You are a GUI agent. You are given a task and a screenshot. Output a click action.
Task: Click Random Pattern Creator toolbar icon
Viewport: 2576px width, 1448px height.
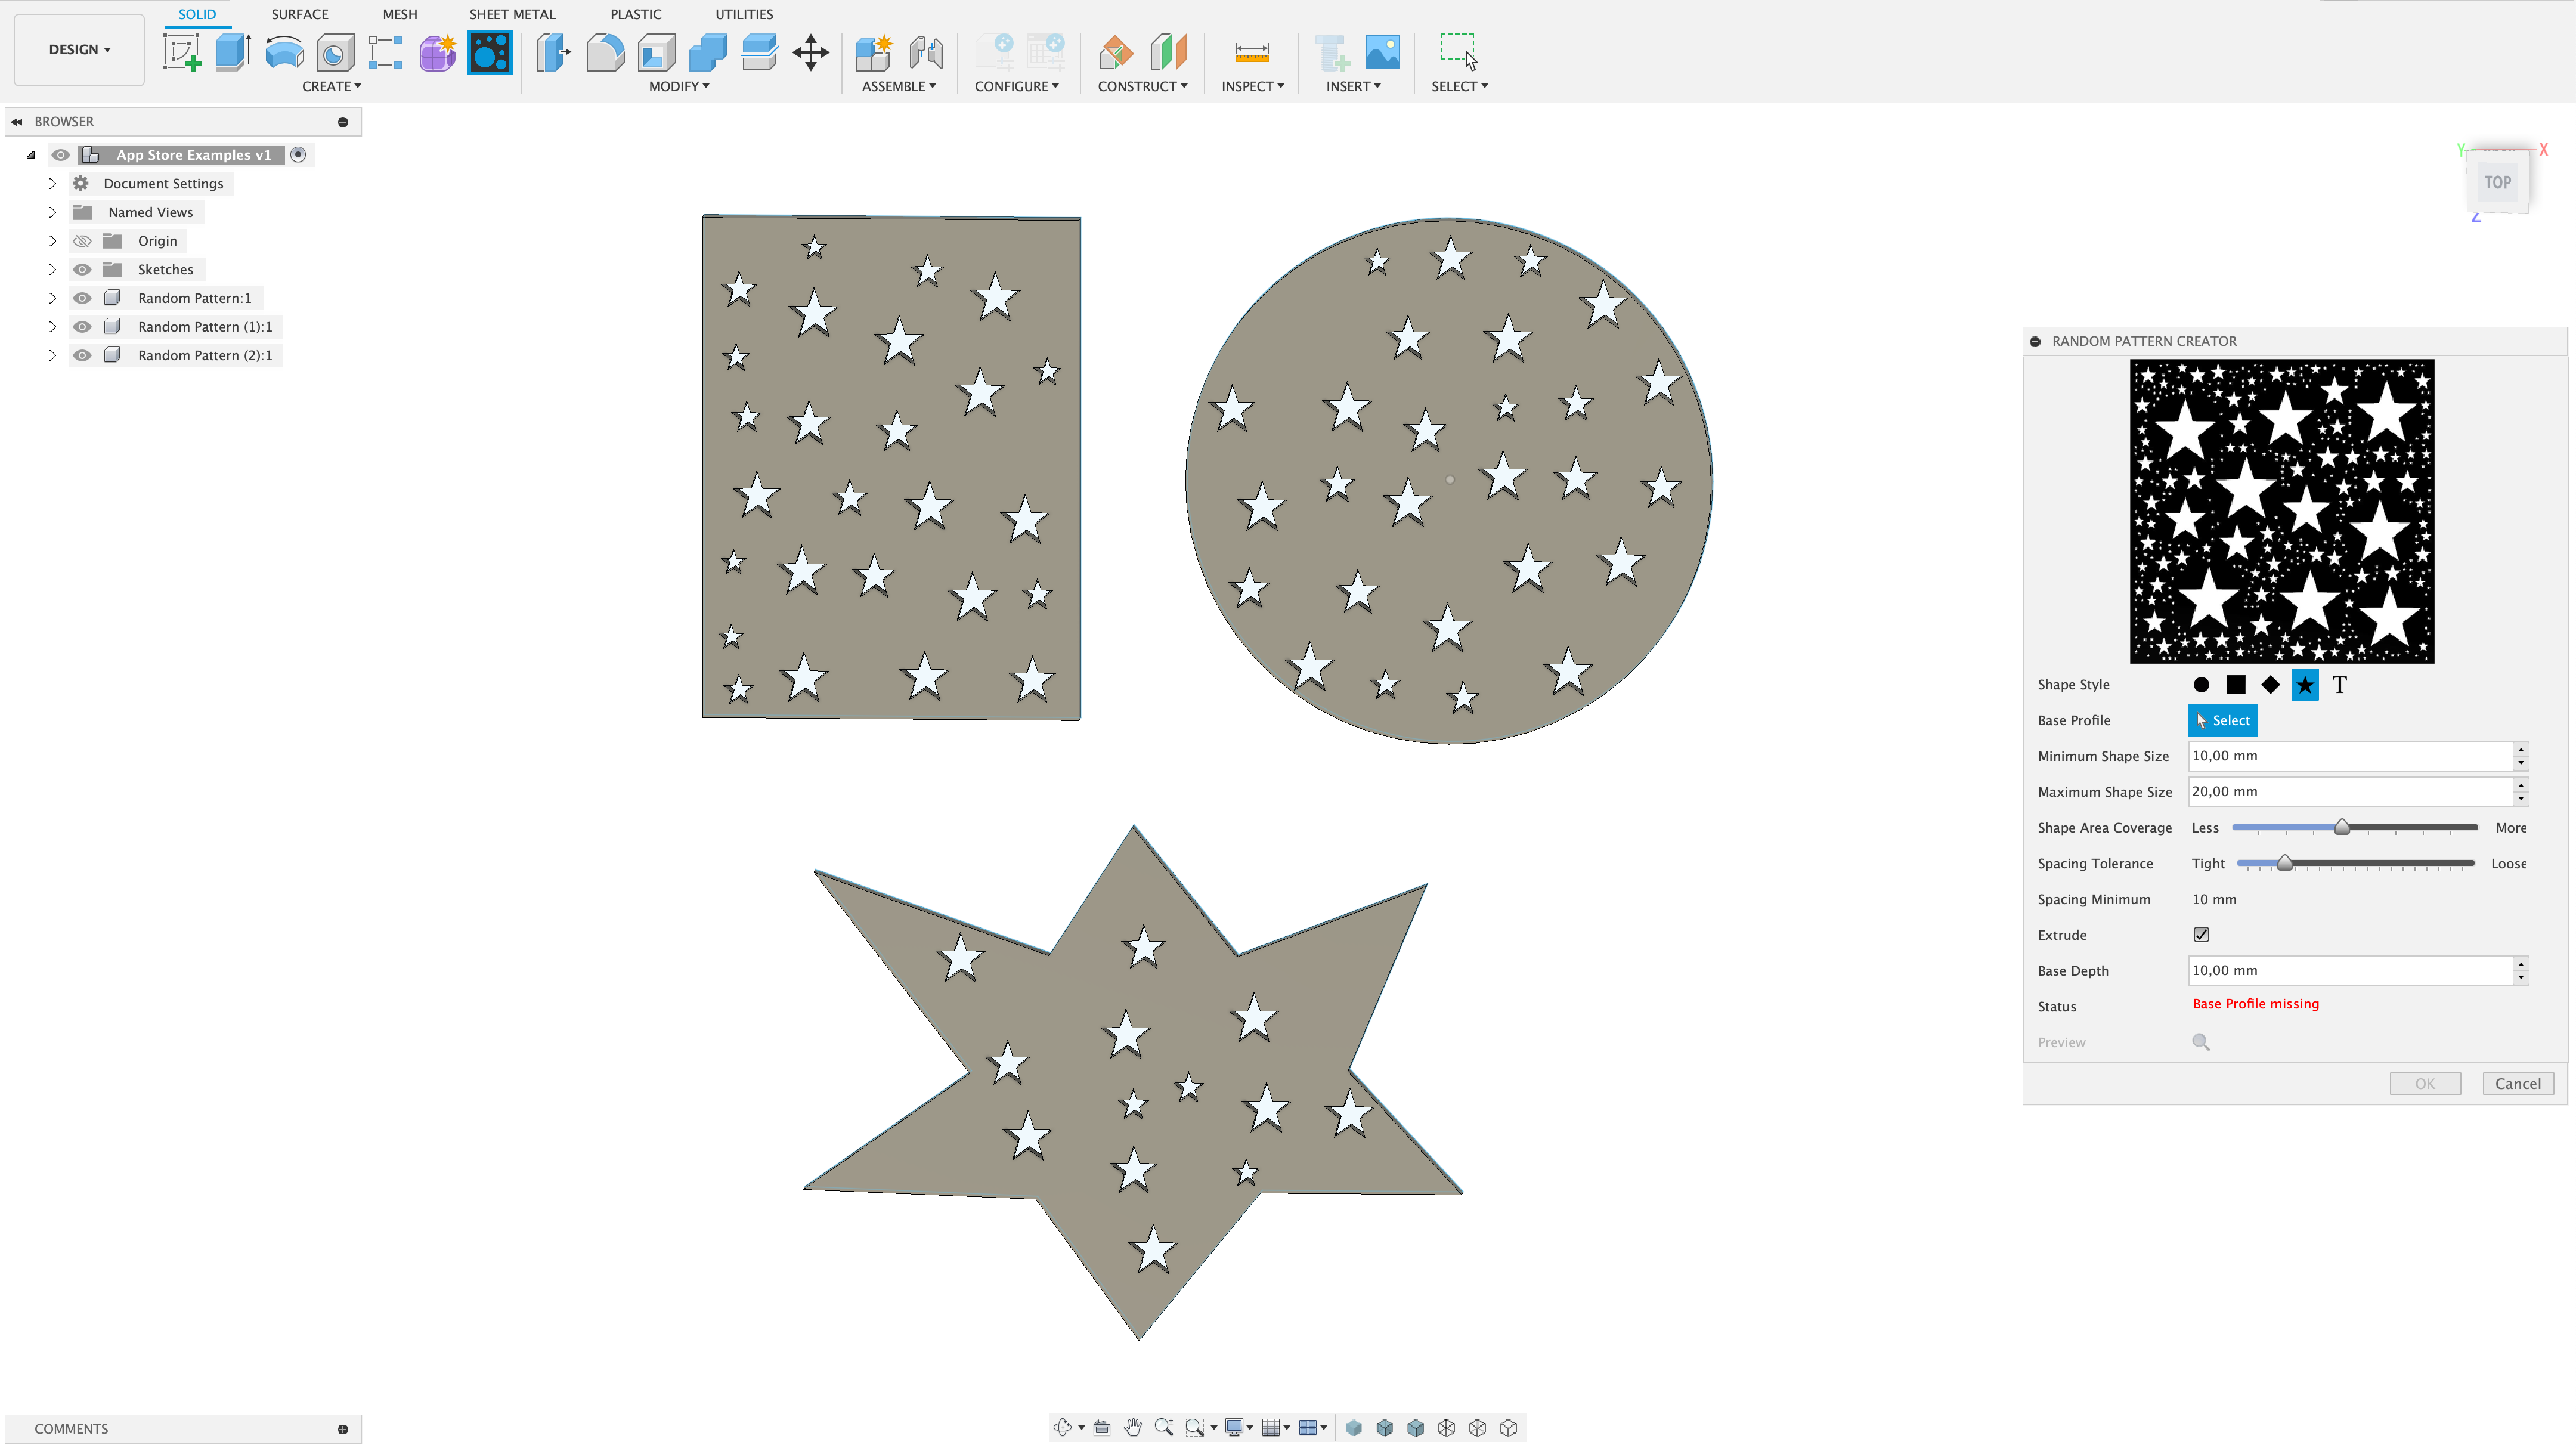click(489, 52)
